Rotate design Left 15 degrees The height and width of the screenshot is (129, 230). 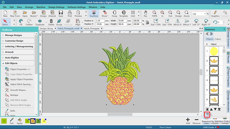196,22
